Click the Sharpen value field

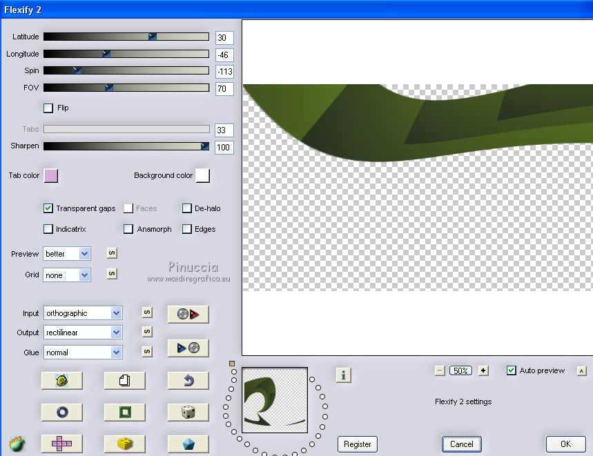pos(224,148)
